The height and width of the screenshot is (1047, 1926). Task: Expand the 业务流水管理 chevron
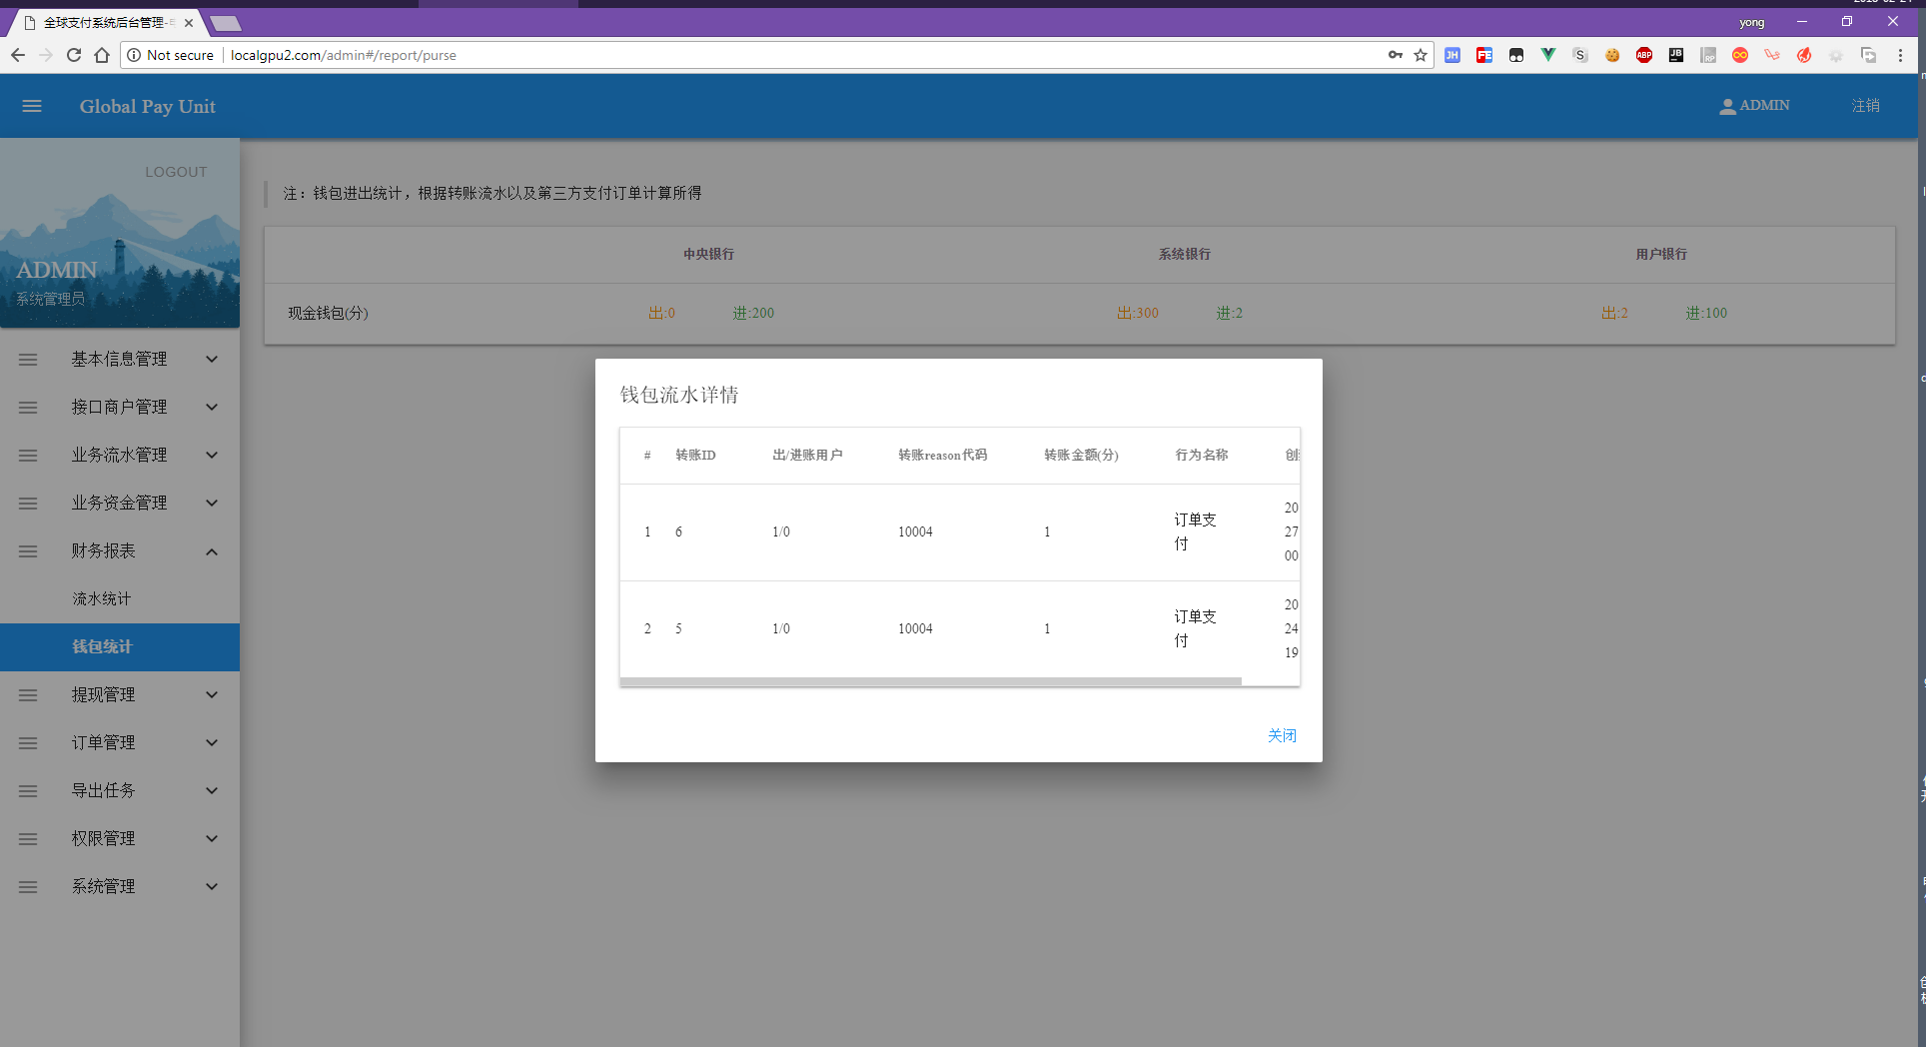coord(212,456)
